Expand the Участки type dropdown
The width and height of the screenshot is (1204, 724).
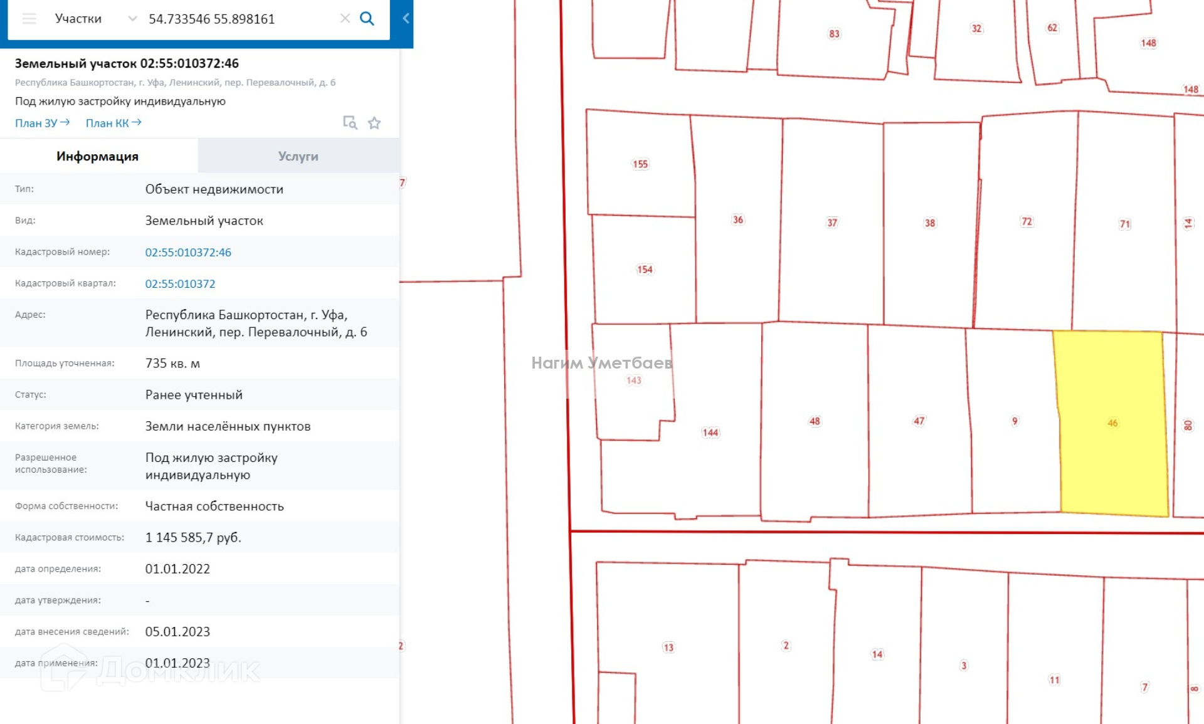tap(132, 19)
